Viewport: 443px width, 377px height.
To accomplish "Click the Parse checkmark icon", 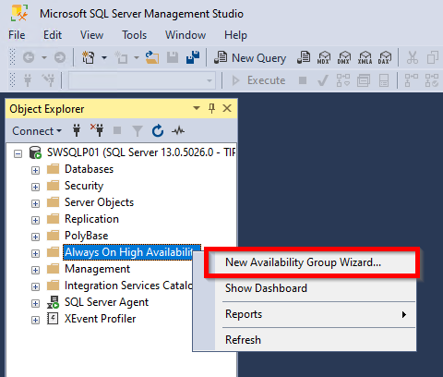I will tap(323, 80).
